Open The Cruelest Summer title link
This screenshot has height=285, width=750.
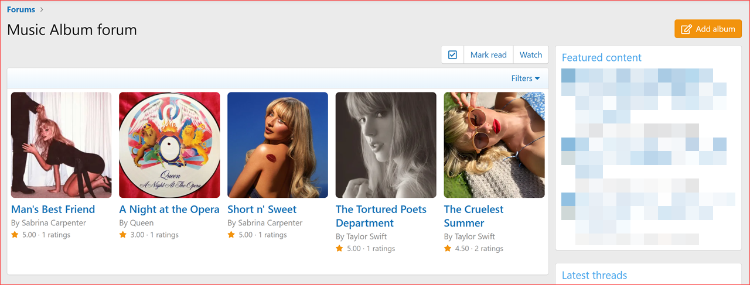point(473,216)
